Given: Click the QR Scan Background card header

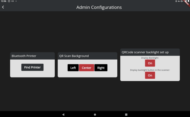Looking at the screenshot, I should tap(88, 56).
